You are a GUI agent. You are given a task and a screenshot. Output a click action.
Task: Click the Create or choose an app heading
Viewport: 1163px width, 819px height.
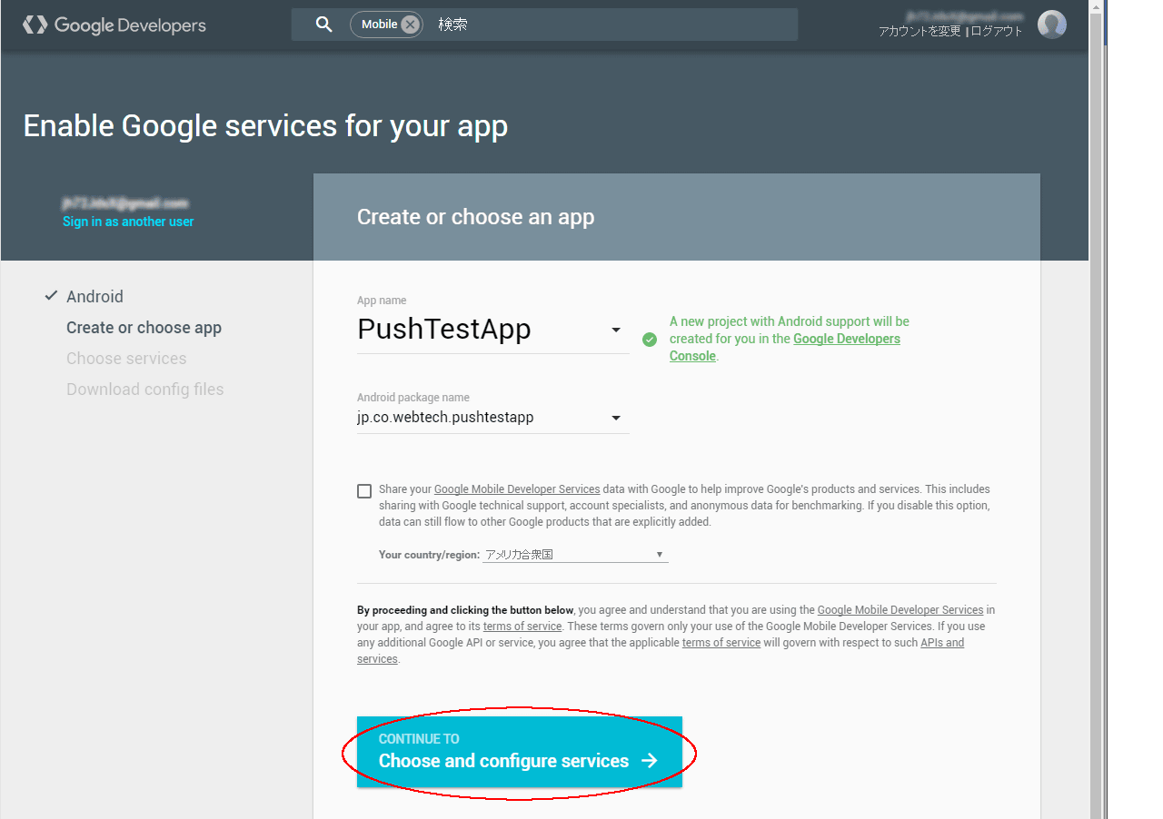click(x=475, y=217)
